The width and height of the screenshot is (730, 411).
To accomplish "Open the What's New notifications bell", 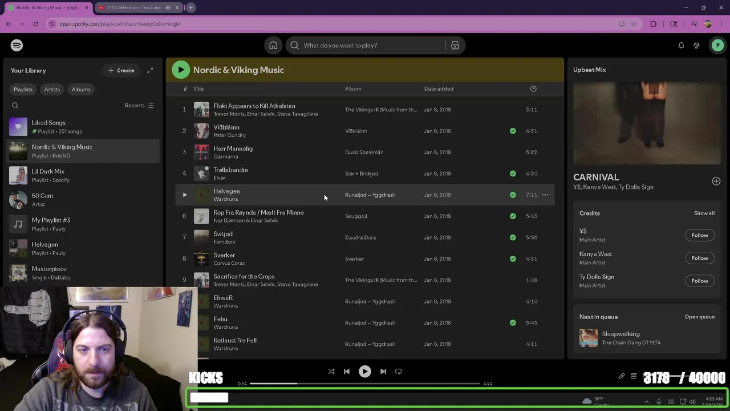I will pyautogui.click(x=681, y=45).
